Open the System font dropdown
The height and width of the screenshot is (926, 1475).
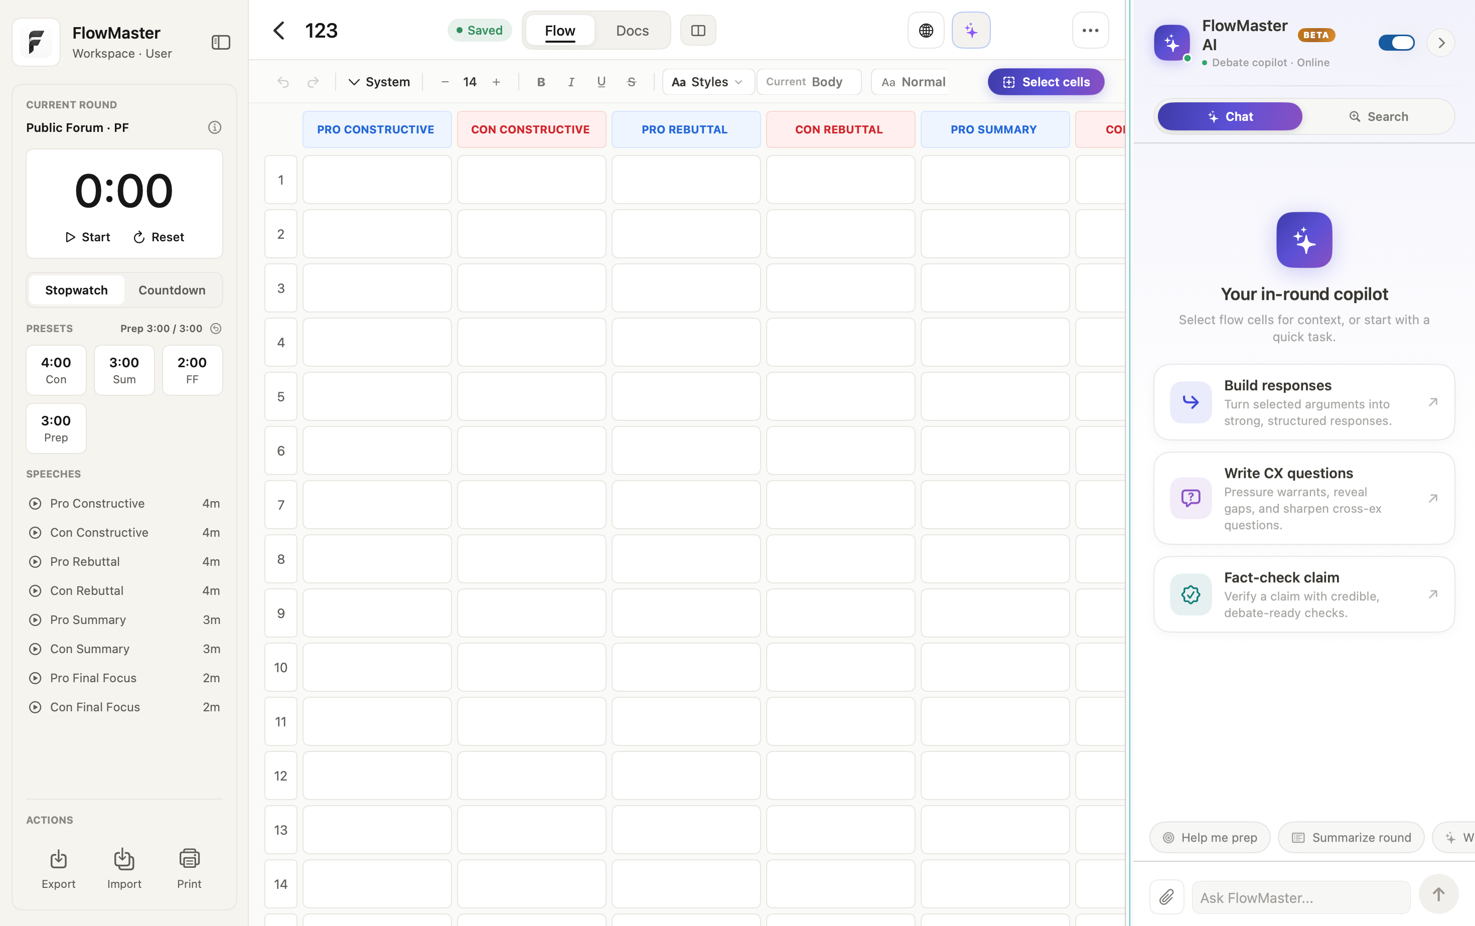[x=379, y=82]
